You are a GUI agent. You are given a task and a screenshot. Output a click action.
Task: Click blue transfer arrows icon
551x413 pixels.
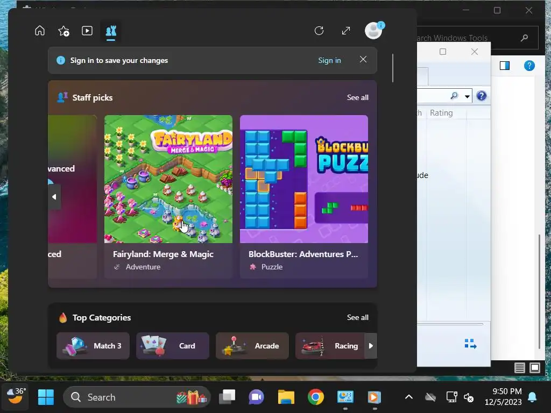click(x=470, y=344)
